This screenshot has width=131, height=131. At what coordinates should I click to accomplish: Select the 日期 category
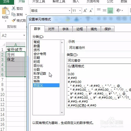tap(46, 58)
